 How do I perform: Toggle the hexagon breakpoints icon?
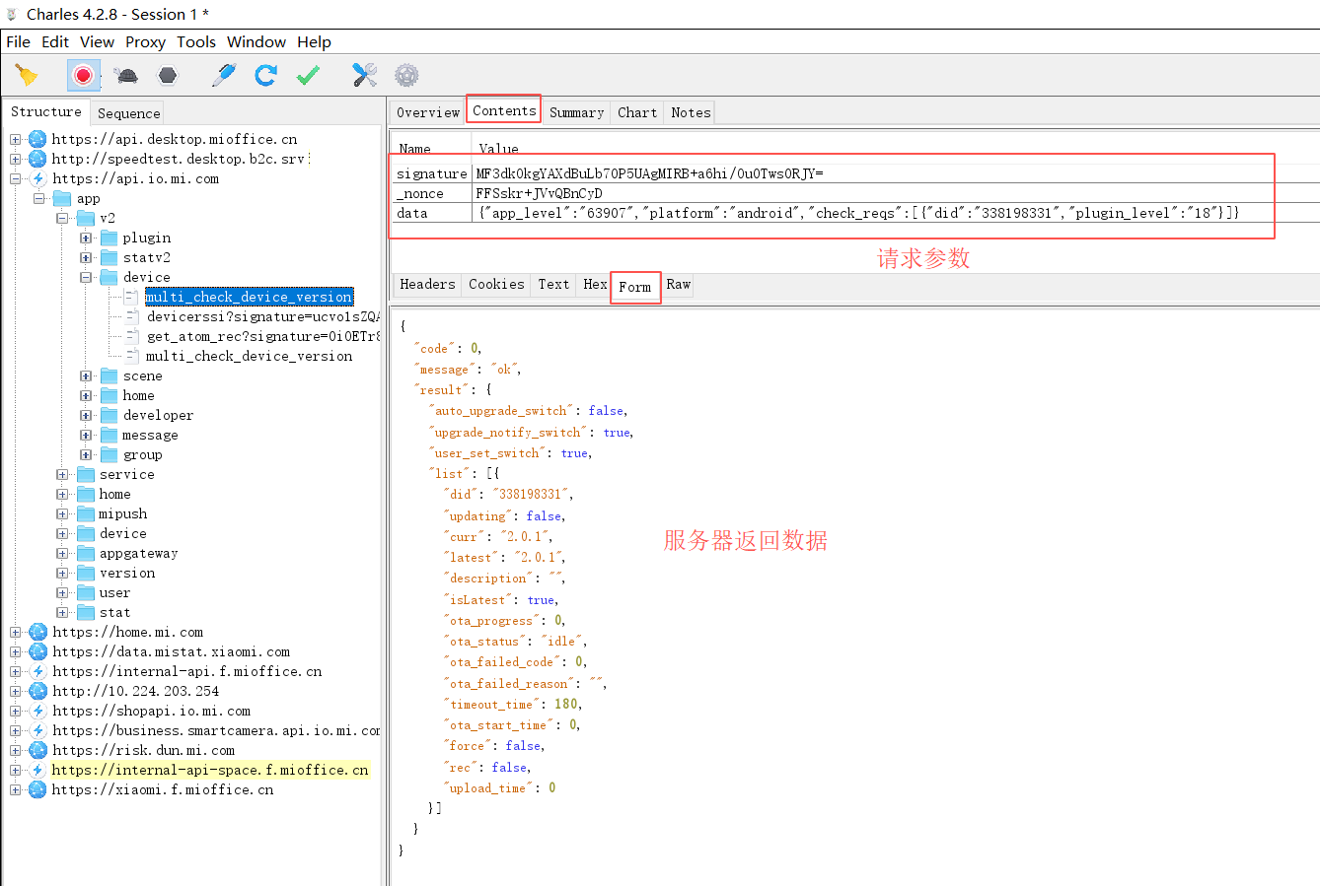[x=168, y=75]
